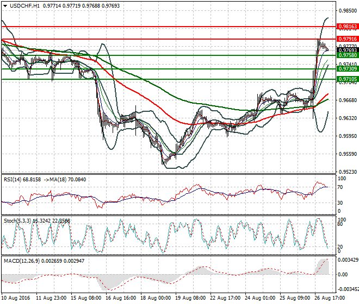Click the 22 Aug 17:00 time label
The height and width of the screenshot is (304, 359).
tap(225, 298)
